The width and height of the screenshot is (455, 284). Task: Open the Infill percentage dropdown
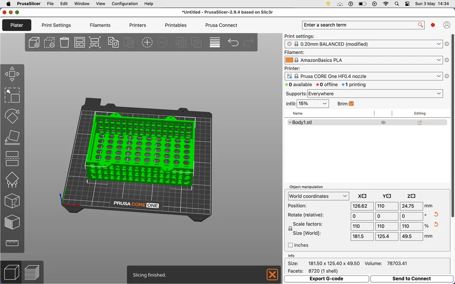tap(313, 104)
